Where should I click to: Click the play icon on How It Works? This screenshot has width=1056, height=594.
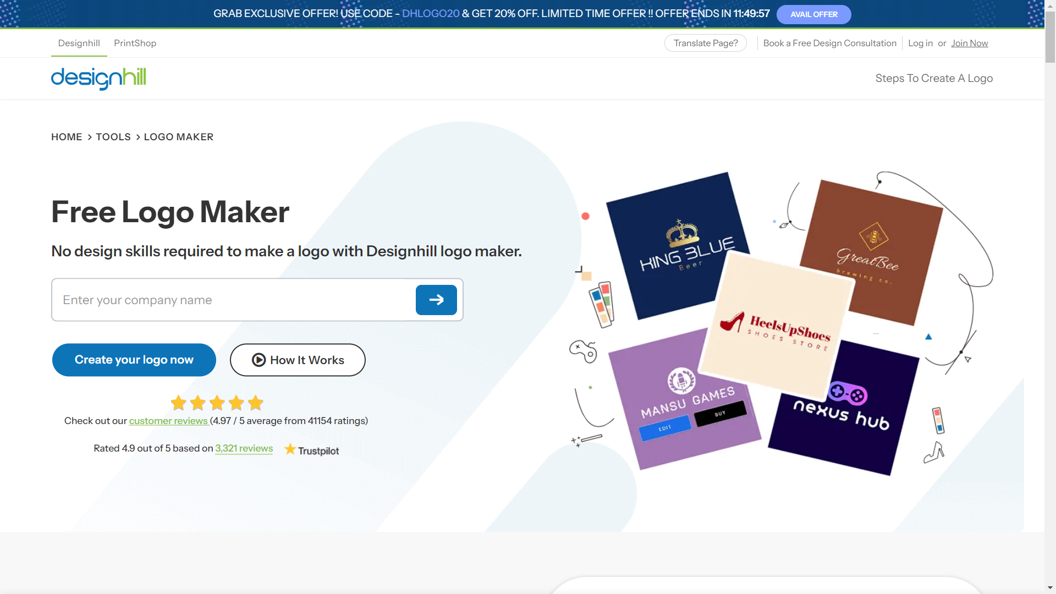[x=258, y=360]
